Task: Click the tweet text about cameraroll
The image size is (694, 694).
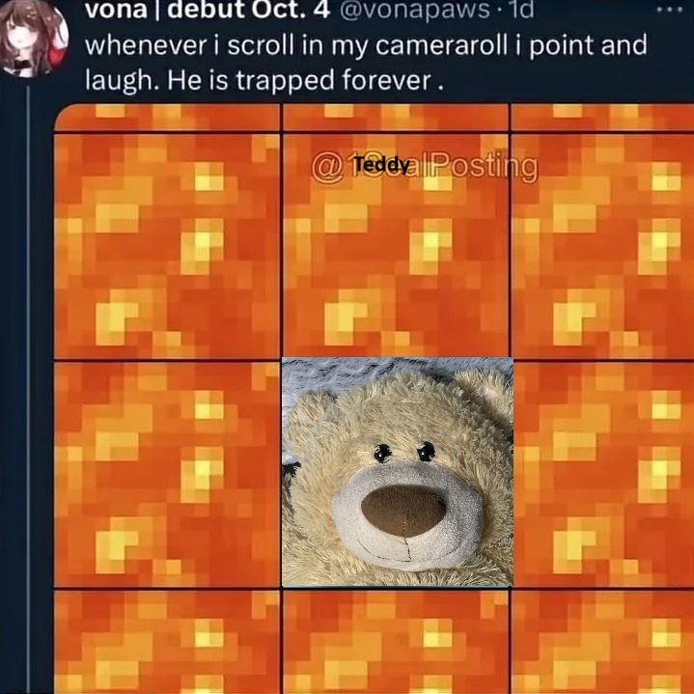Action: [x=366, y=63]
